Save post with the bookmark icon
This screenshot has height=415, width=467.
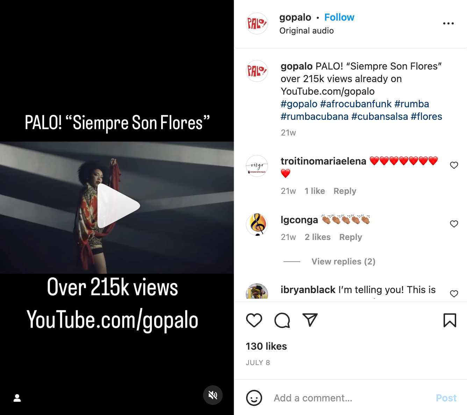click(450, 320)
